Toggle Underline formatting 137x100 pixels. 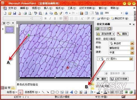click(55, 19)
